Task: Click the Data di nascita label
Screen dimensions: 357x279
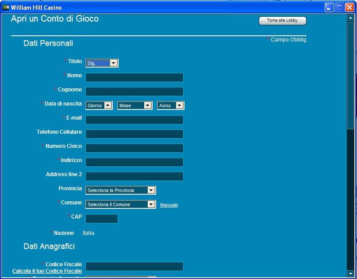Action: pos(63,104)
